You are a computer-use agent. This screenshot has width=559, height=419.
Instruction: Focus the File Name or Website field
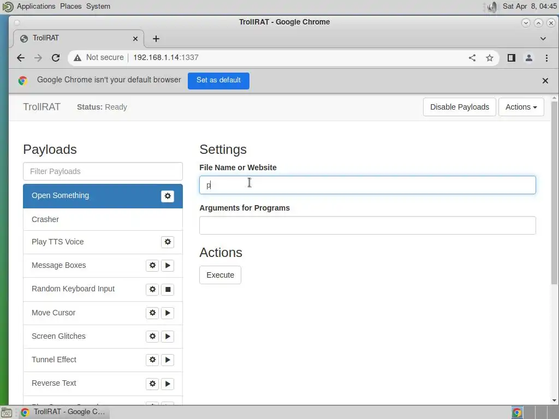pos(367,185)
